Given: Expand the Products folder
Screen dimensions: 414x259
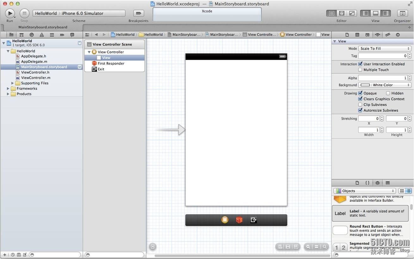Looking at the screenshot, I should (x=8, y=94).
